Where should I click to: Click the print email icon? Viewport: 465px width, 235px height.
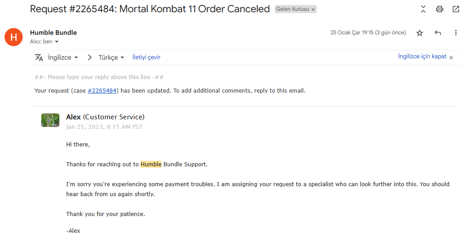pyautogui.click(x=439, y=9)
